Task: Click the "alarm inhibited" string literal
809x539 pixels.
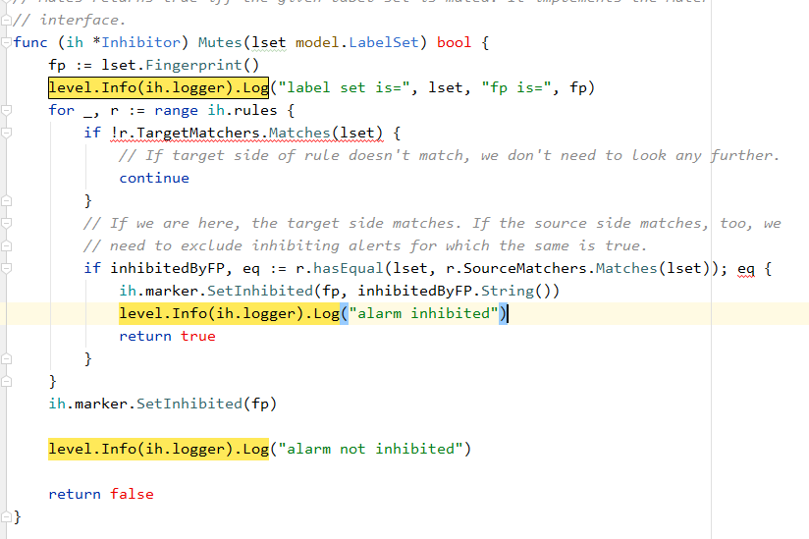Action: [x=423, y=313]
